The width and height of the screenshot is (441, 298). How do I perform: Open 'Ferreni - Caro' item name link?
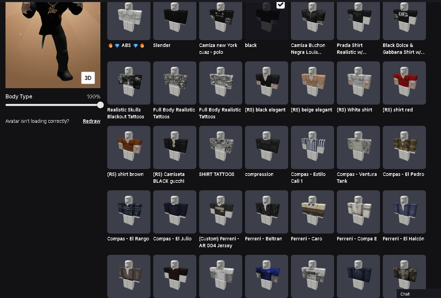point(306,239)
